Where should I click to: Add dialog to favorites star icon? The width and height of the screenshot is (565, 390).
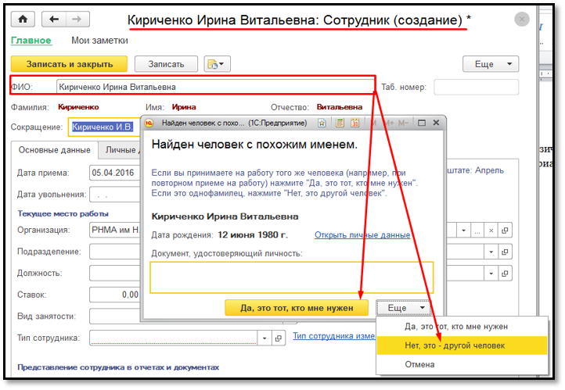click(x=322, y=123)
